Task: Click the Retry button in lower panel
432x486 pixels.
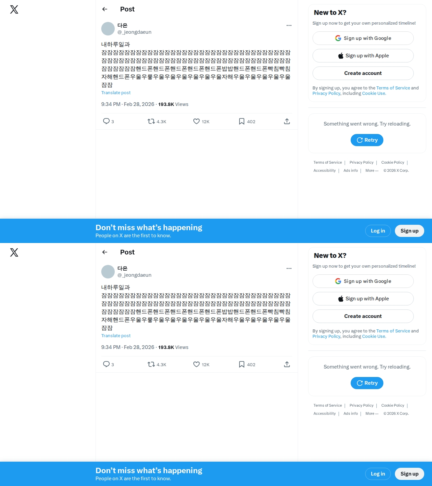Action: click(x=367, y=383)
